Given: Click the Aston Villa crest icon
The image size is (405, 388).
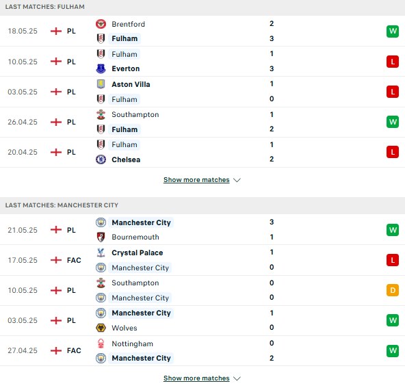Looking at the screenshot, I should (x=101, y=84).
